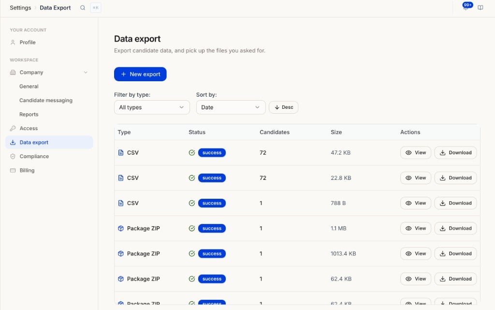This screenshot has width=495, height=310.
Task: Go to Reports in sidebar
Action: 29,114
